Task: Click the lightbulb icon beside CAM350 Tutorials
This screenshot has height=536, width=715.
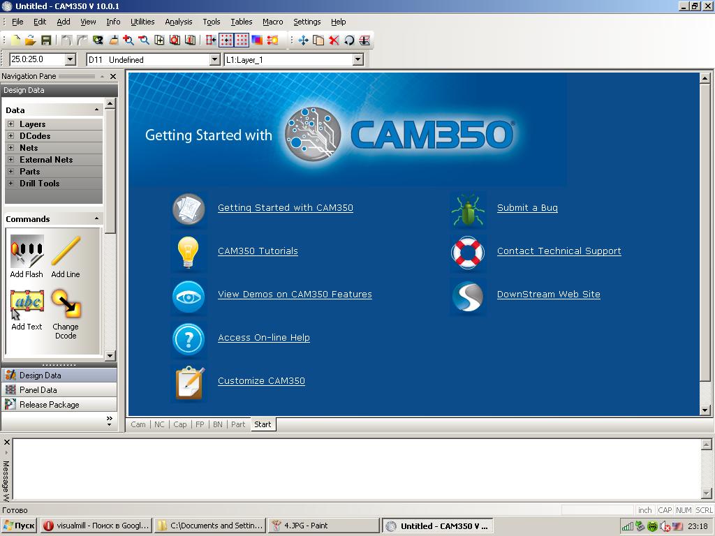Action: [x=189, y=251]
